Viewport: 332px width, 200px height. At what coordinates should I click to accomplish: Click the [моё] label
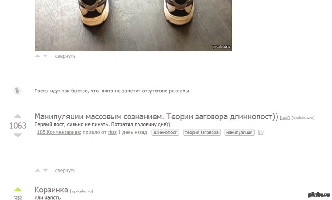[x=285, y=118]
